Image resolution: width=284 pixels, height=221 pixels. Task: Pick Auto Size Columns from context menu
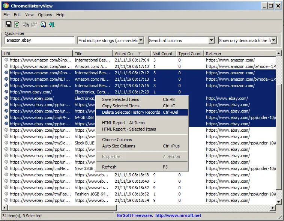[x=142, y=146]
